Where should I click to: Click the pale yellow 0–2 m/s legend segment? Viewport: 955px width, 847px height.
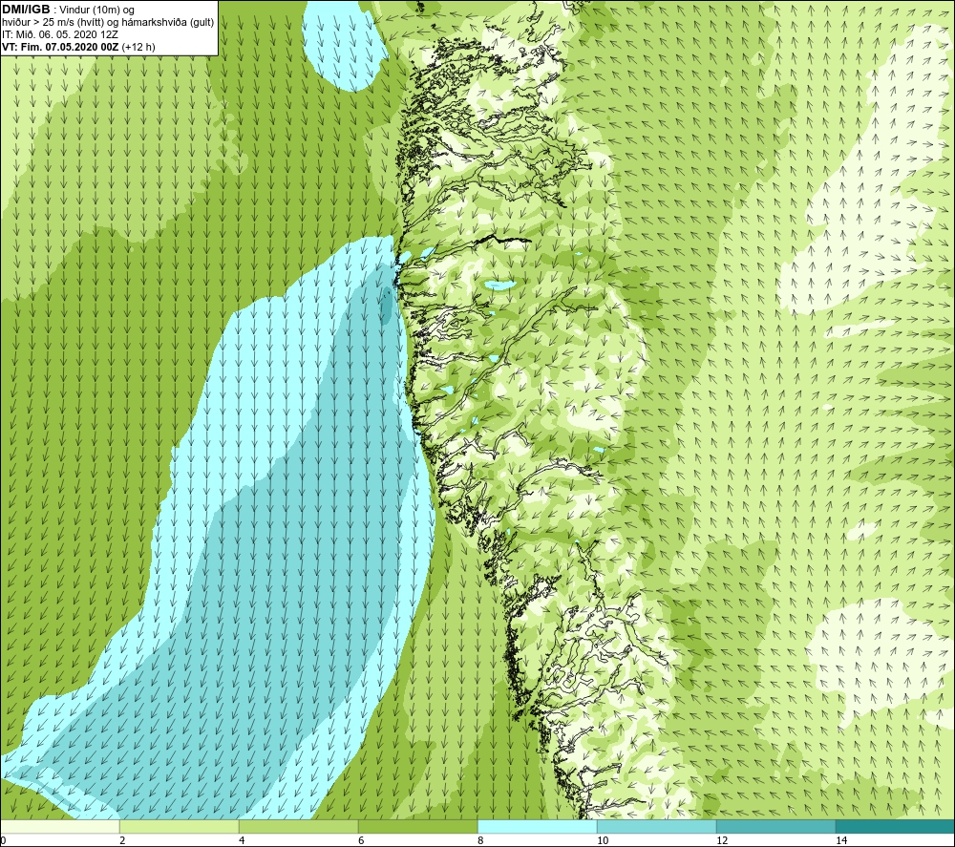click(60, 827)
